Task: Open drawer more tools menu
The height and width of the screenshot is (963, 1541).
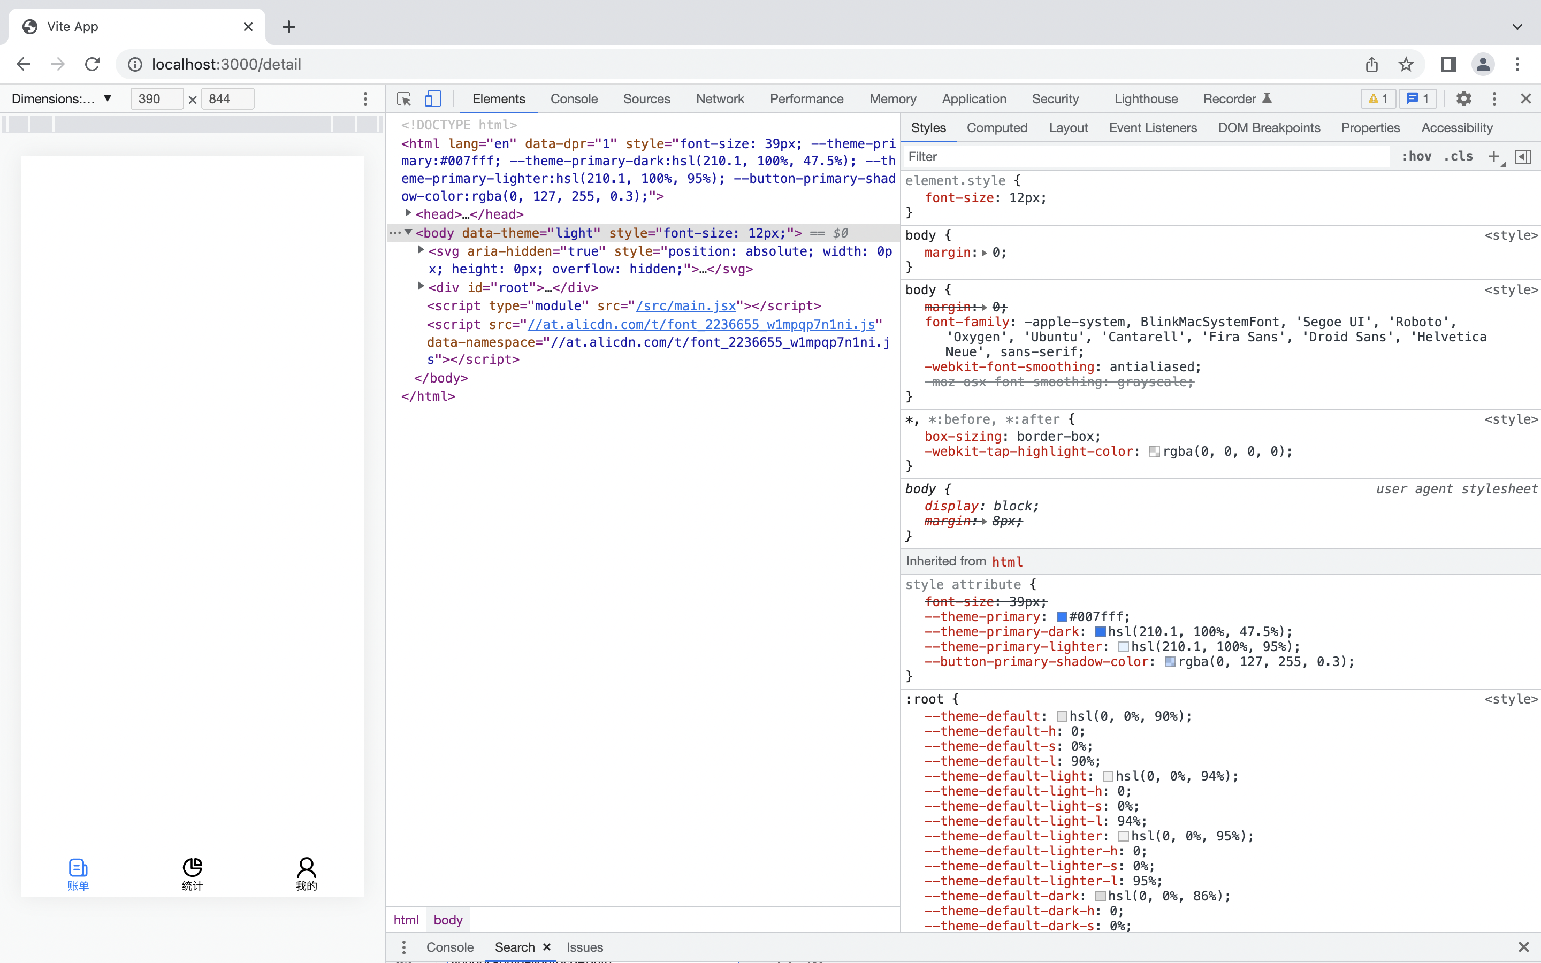Action: click(x=404, y=947)
